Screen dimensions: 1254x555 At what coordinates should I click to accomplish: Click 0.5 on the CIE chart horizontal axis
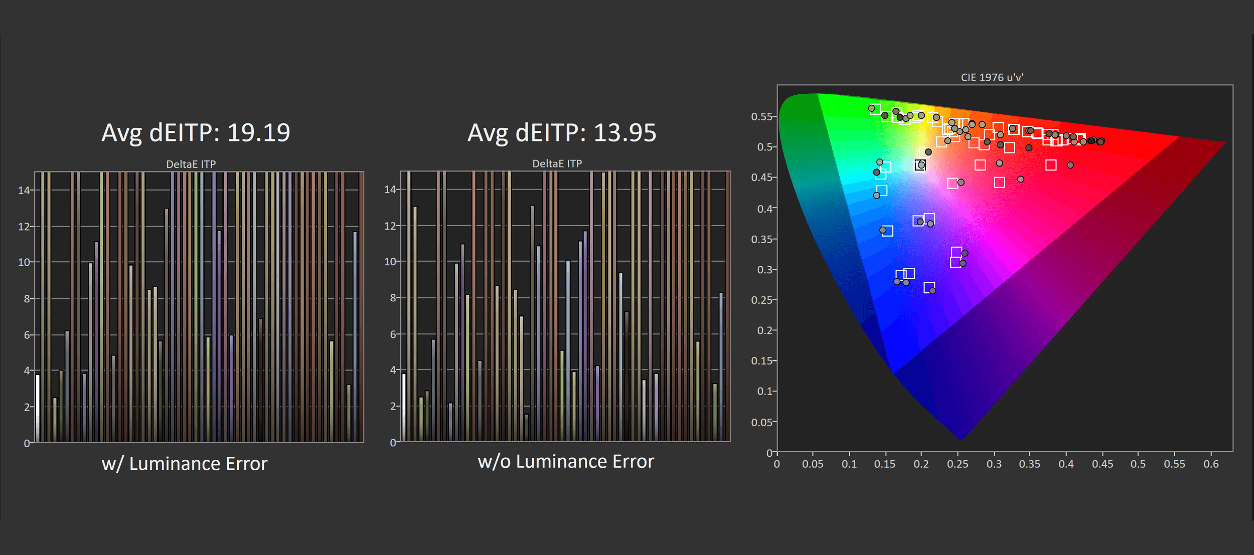coord(1138,464)
